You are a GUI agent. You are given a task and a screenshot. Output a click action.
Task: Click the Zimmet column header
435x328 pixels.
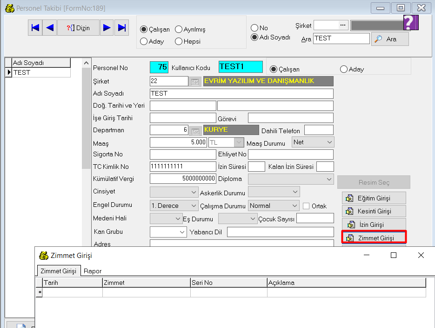[147, 283]
